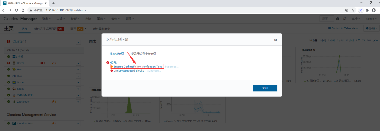Screen dimensions: 380x131
Task: Open Under-Replicated Blocks link
Action: click(129, 71)
